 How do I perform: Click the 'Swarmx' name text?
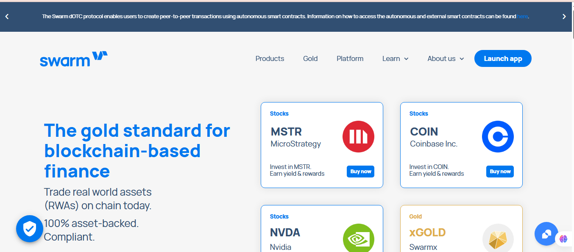[x=423, y=247]
